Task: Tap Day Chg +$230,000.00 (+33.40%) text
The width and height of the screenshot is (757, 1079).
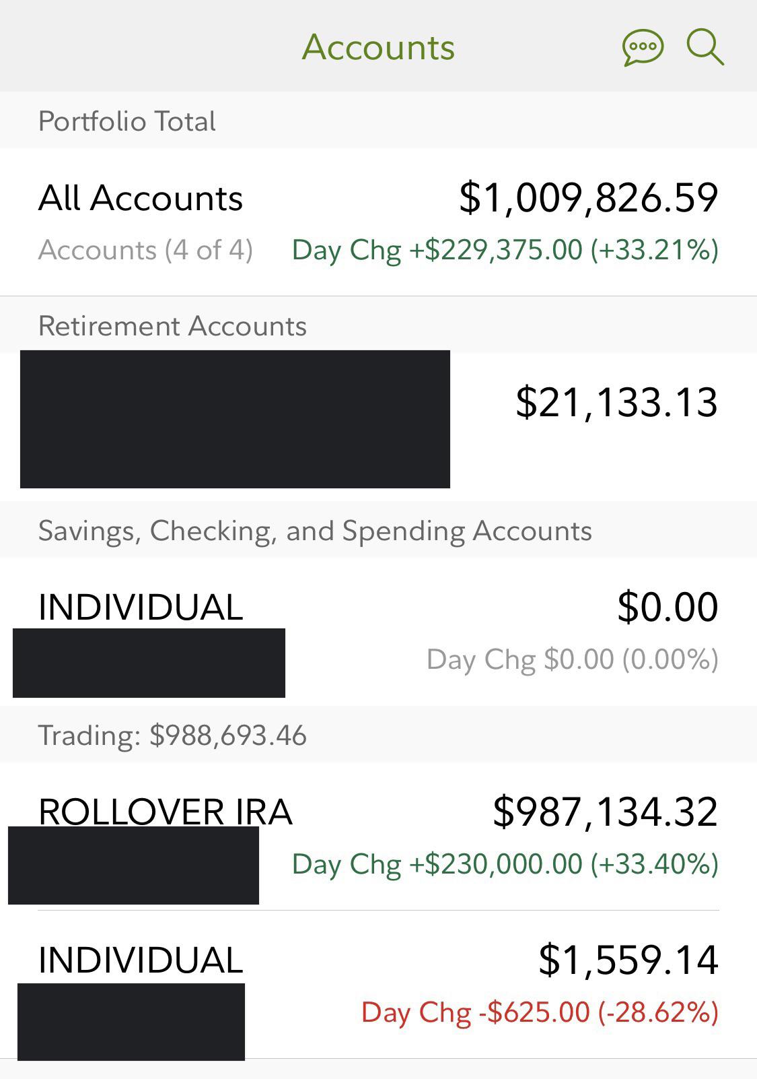Action: pyautogui.click(x=505, y=864)
